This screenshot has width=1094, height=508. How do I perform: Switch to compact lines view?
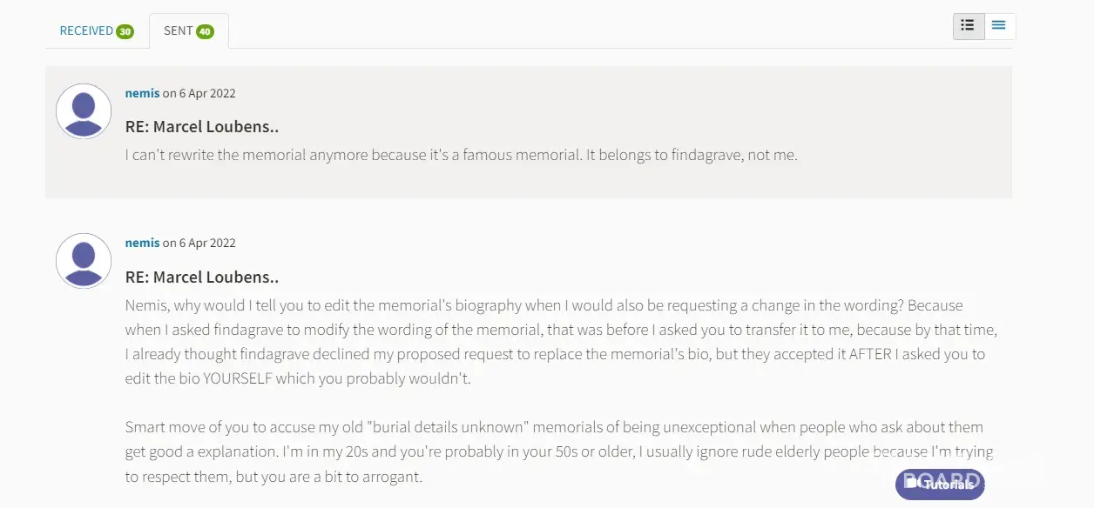(999, 26)
